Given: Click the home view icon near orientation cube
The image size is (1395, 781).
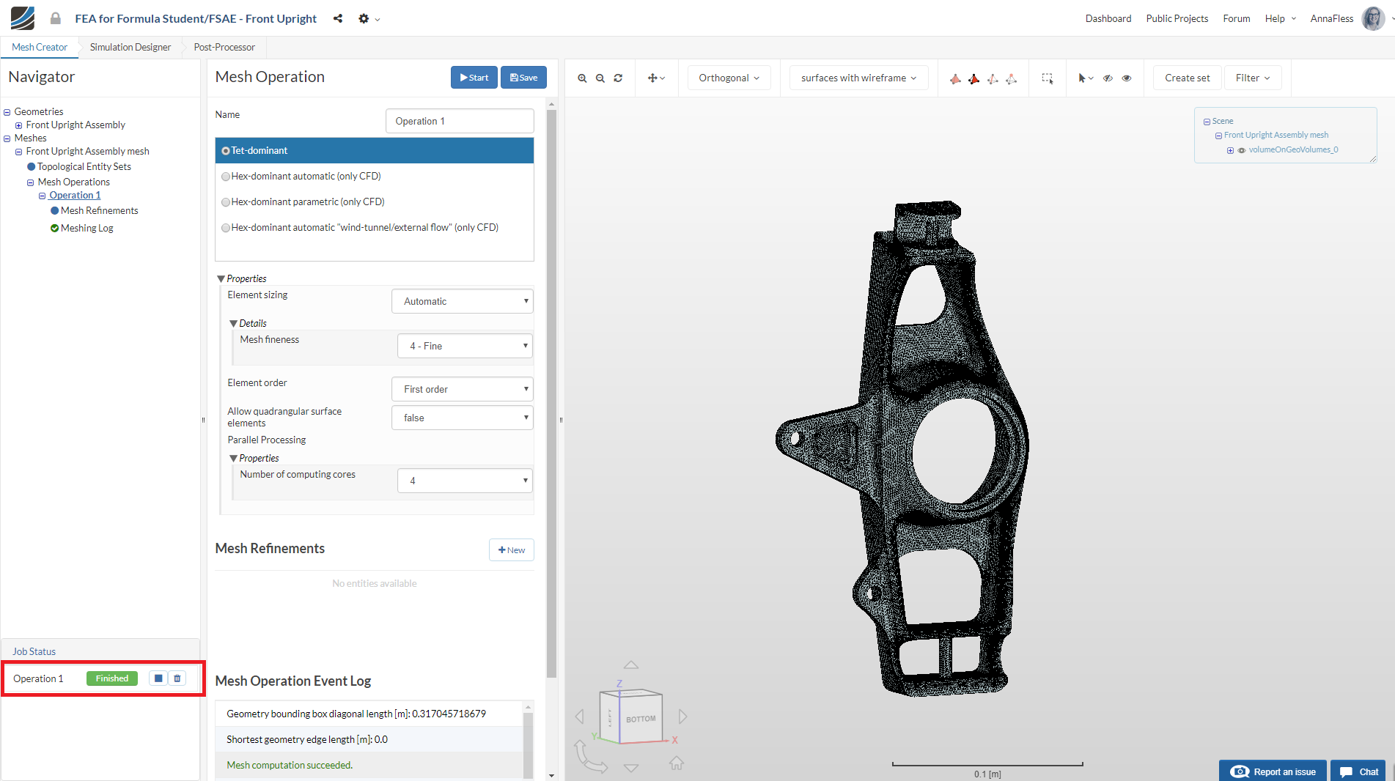Looking at the screenshot, I should click(676, 763).
